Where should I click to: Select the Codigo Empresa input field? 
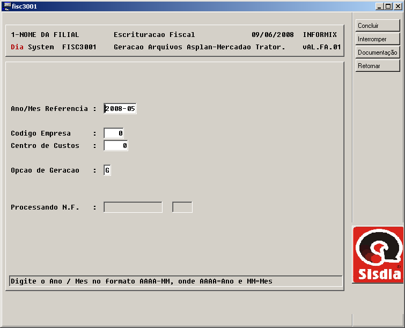tap(114, 133)
